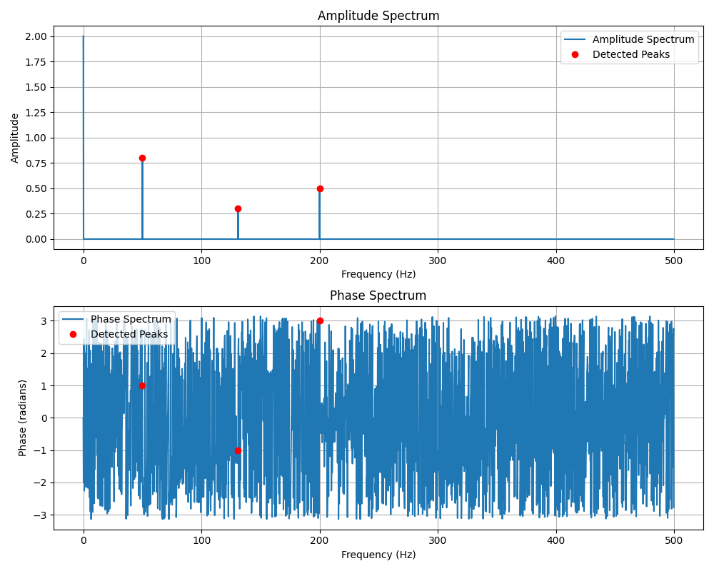Click x-tick '100' under phase plot
This screenshot has height=571, width=714.
(x=202, y=541)
